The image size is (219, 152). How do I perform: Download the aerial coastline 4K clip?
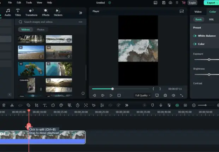[x=69, y=72]
